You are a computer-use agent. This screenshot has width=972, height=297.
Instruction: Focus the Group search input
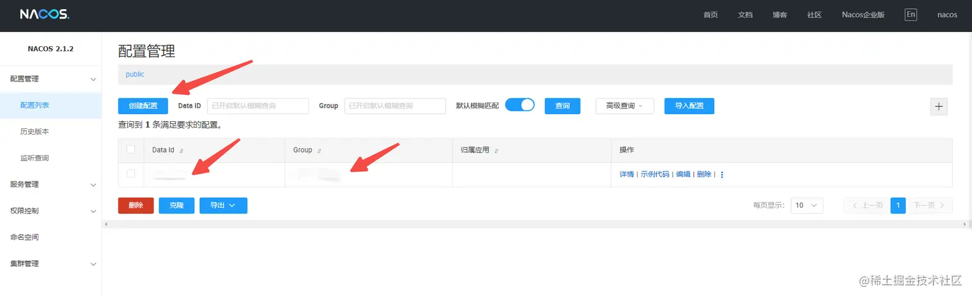point(395,106)
